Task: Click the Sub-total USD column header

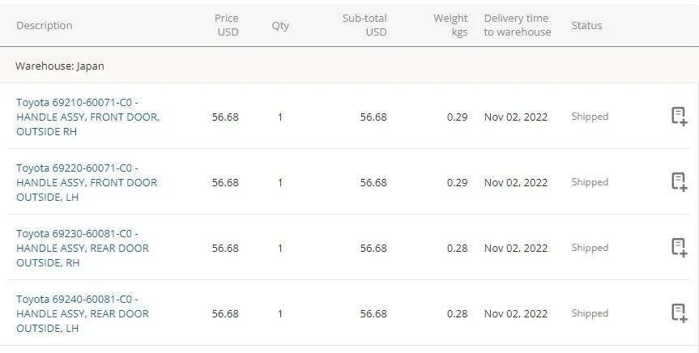Action: click(x=365, y=25)
